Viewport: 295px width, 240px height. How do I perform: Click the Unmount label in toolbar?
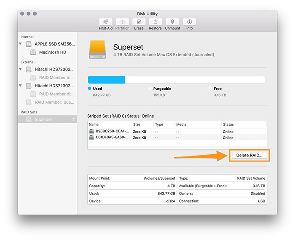coord(172,28)
